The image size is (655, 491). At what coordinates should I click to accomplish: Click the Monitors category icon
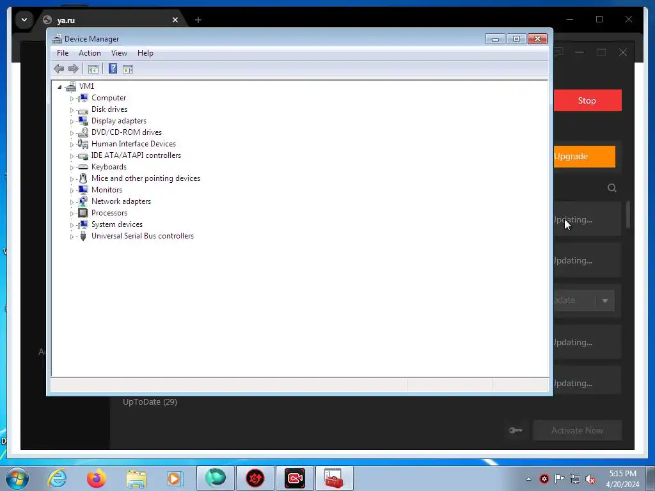pos(83,190)
